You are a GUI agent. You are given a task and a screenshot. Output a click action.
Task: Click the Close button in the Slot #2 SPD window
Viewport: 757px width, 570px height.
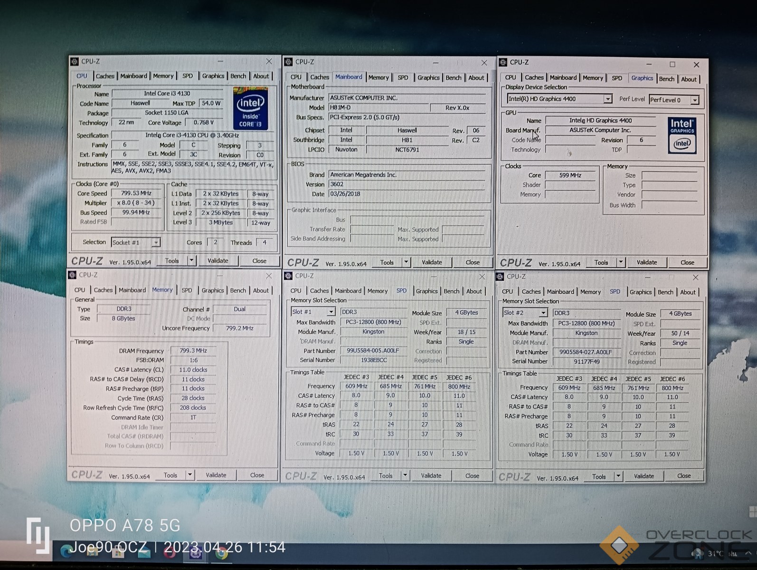[x=684, y=476]
